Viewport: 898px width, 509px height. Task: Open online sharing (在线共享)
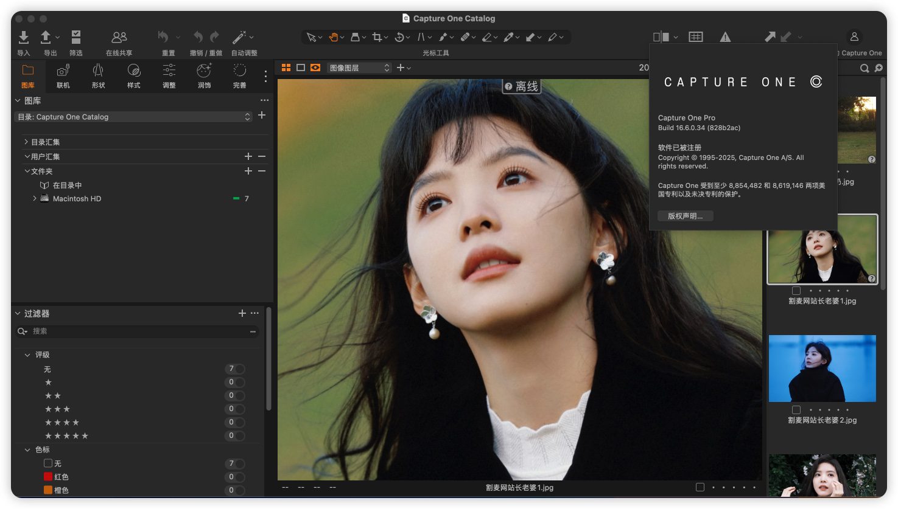click(x=119, y=38)
